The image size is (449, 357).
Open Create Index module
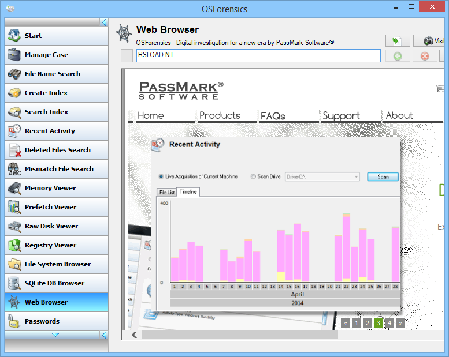(57, 93)
